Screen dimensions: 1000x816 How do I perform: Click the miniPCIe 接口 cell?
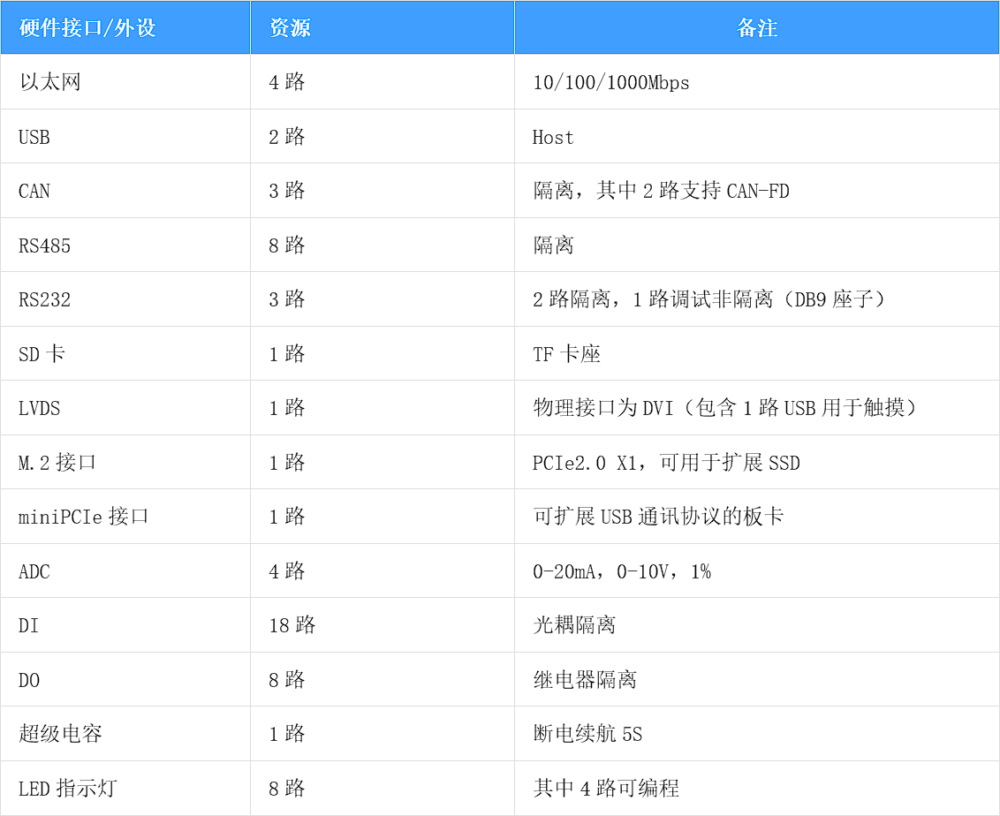(84, 517)
